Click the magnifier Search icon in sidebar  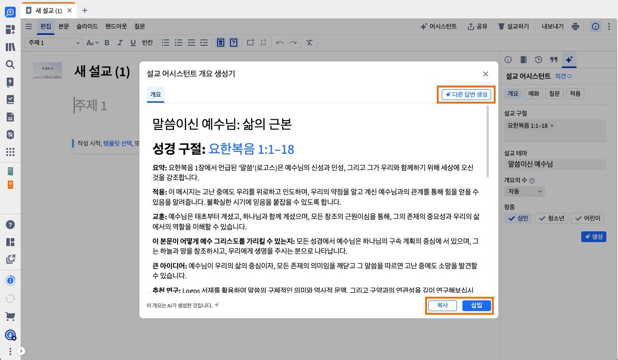[x=10, y=65]
